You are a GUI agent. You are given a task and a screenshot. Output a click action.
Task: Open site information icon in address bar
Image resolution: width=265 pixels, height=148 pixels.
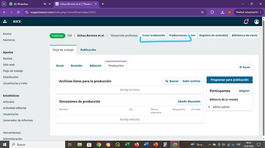[x=26, y=12]
